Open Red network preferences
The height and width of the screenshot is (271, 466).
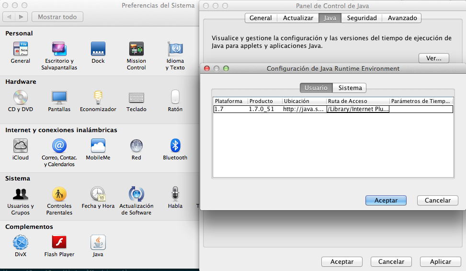coord(136,146)
